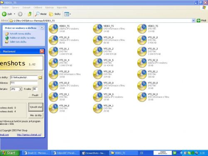This screenshot has height=156, width=208.
Task: Click the Windows Start button
Action: tap(10, 153)
